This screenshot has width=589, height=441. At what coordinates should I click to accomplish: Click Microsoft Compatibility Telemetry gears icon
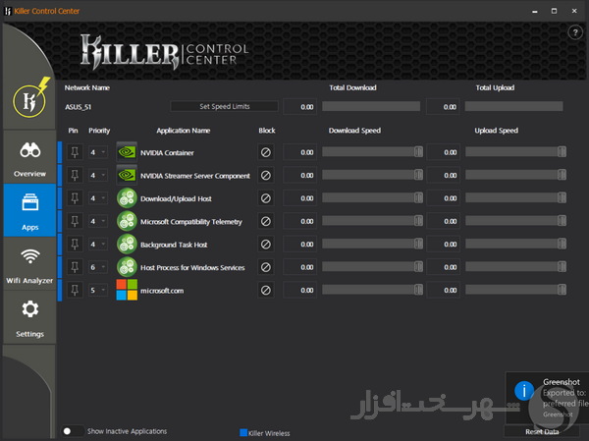pyautogui.click(x=127, y=221)
